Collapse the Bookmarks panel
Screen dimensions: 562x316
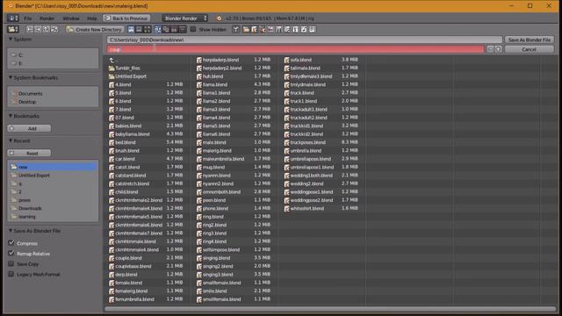click(x=11, y=116)
